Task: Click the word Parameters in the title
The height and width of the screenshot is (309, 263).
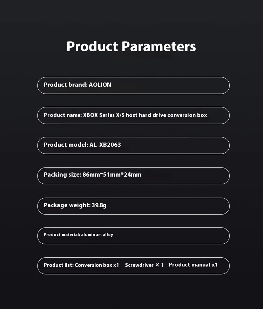Action: tap(159, 47)
